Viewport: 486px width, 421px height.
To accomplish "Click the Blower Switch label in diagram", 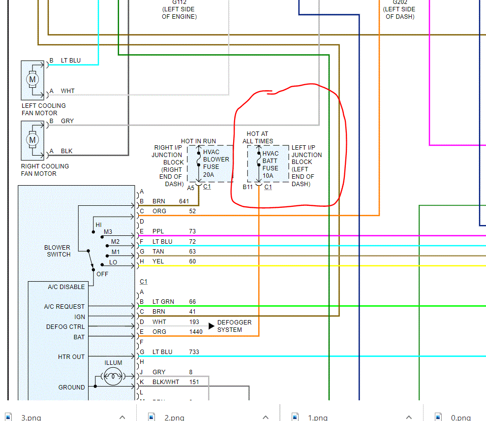I will pyautogui.click(x=58, y=251).
